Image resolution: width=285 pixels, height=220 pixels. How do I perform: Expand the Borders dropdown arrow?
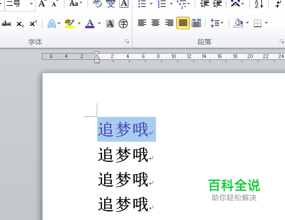266,23
